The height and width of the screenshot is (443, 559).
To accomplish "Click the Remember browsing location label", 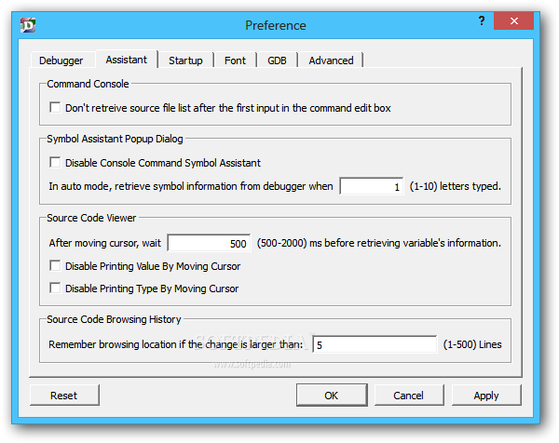I will 175,344.
